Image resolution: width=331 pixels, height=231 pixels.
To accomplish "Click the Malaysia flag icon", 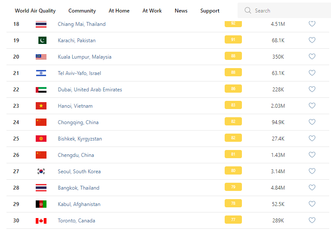I will point(41,57).
